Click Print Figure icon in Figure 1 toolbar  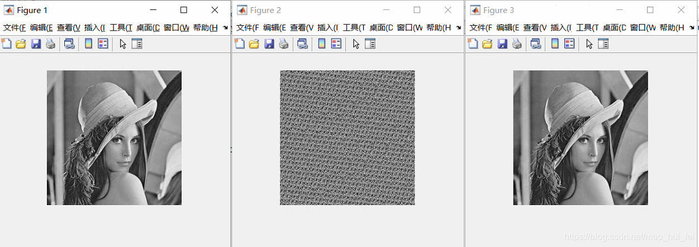(x=51, y=44)
